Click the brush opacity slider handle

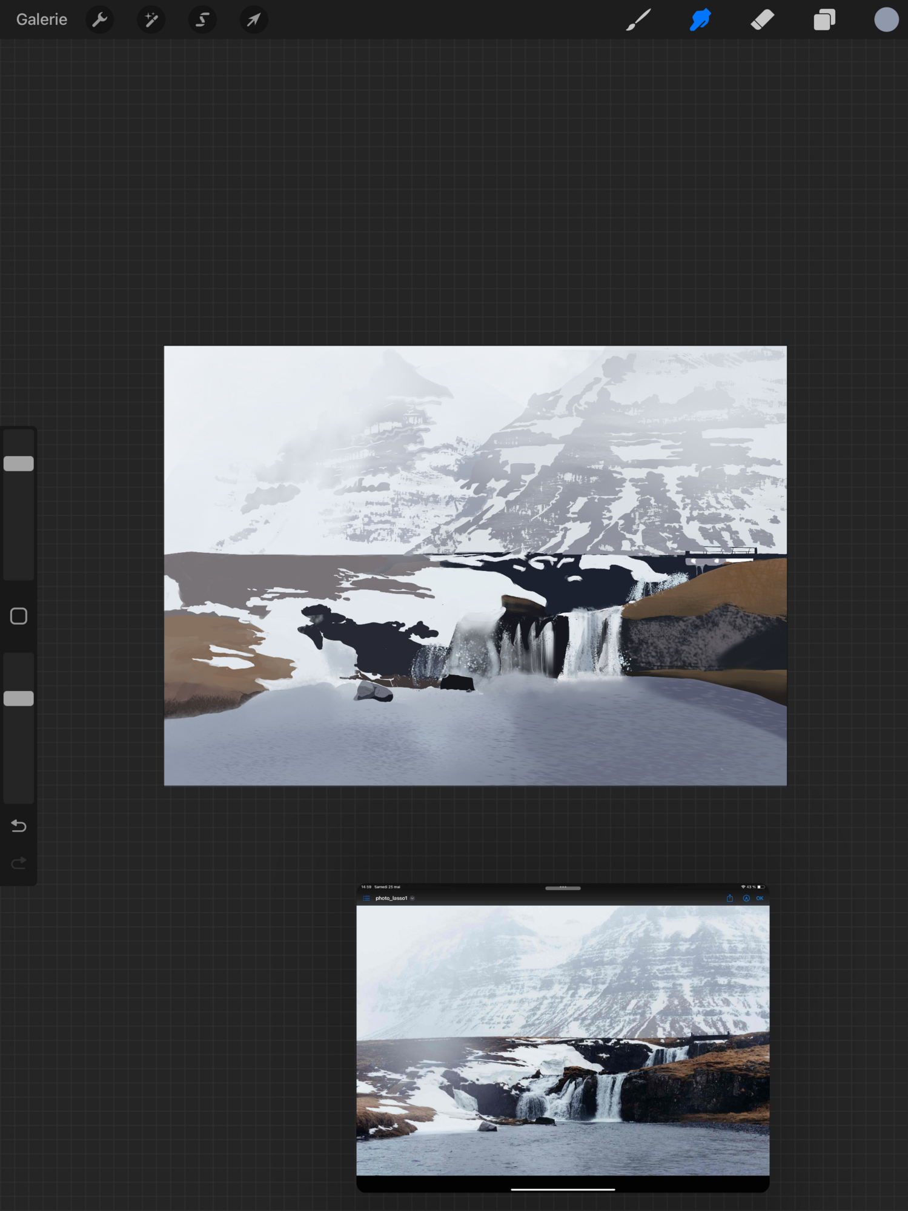(x=19, y=698)
